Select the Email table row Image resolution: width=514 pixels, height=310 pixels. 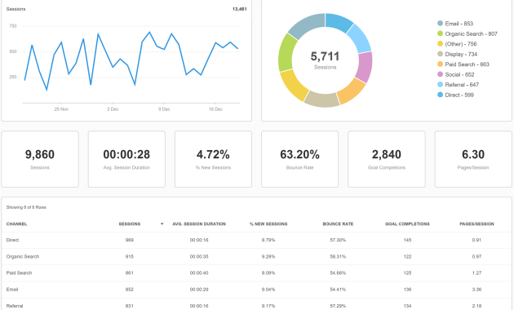[257, 290]
